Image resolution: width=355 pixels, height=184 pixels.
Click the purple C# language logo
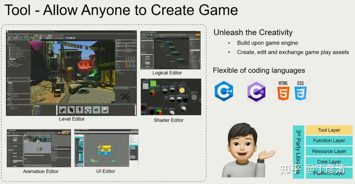[x=256, y=92]
